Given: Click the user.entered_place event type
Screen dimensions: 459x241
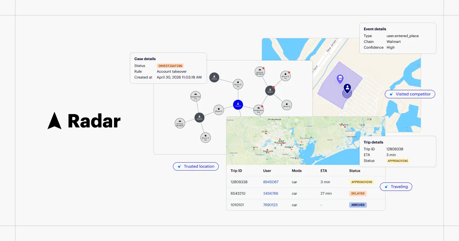Looking at the screenshot, I should point(402,36).
